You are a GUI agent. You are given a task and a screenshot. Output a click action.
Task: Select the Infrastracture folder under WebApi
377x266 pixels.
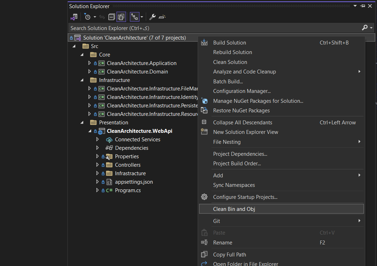coord(130,173)
